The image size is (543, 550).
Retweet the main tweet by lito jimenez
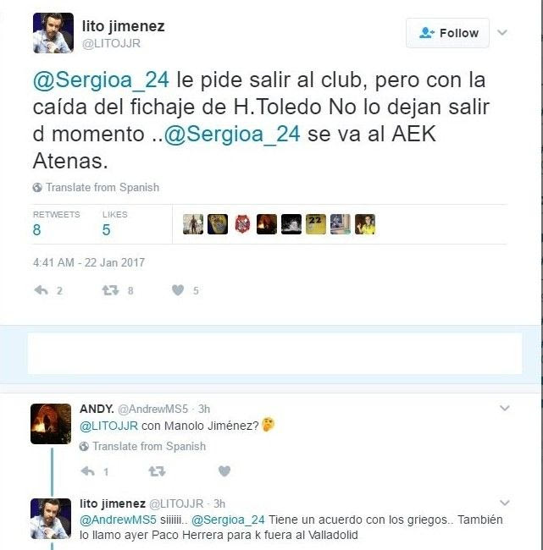(110, 290)
